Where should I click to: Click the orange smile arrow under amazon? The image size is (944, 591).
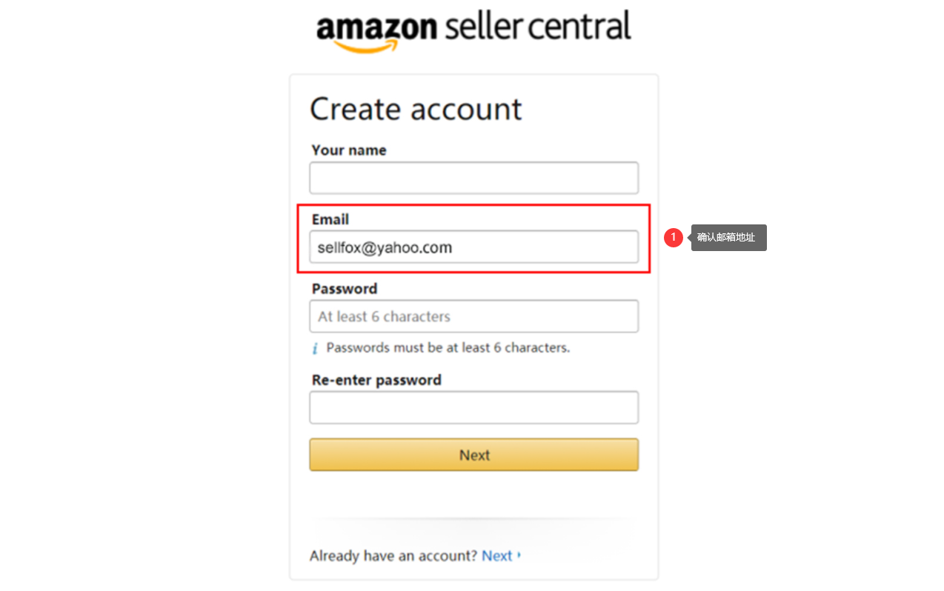366,47
